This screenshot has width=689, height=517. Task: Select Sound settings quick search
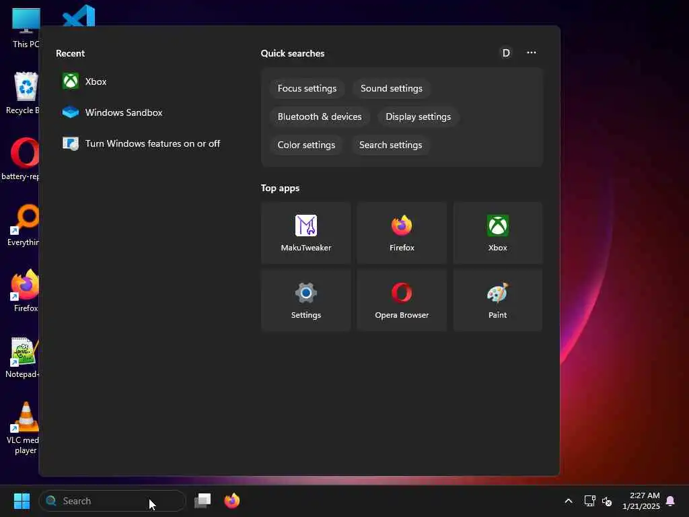(x=392, y=88)
